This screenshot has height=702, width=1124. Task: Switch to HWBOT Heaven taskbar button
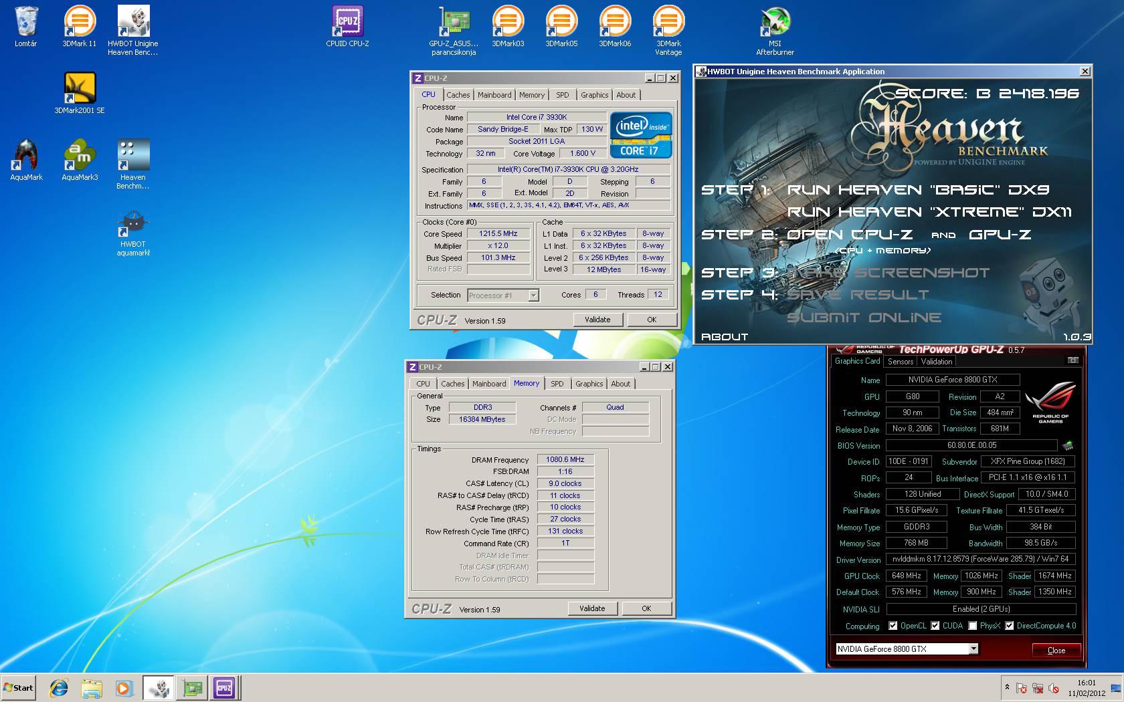[159, 688]
